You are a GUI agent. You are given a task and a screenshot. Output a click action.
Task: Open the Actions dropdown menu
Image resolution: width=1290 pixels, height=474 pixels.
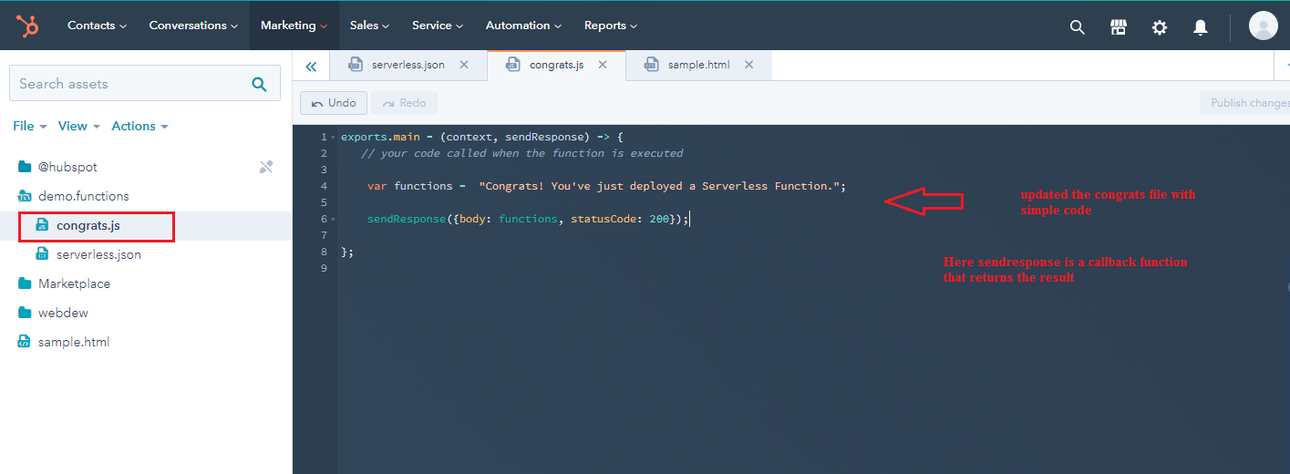pyautogui.click(x=139, y=126)
